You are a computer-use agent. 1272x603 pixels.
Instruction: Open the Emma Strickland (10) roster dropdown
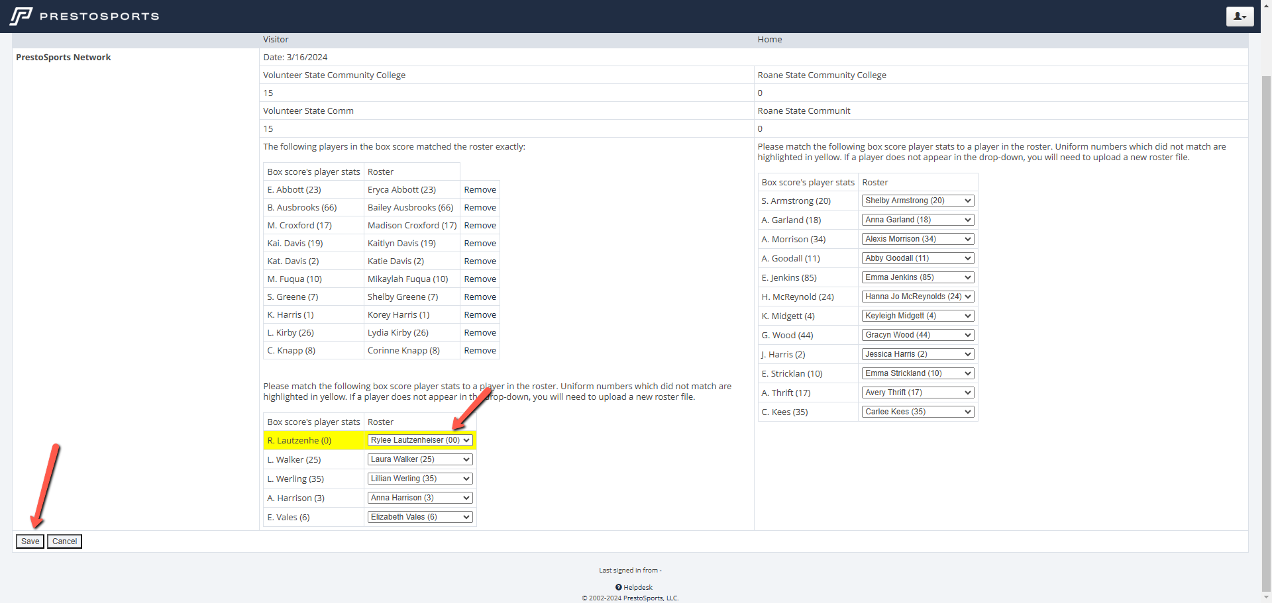coord(918,373)
